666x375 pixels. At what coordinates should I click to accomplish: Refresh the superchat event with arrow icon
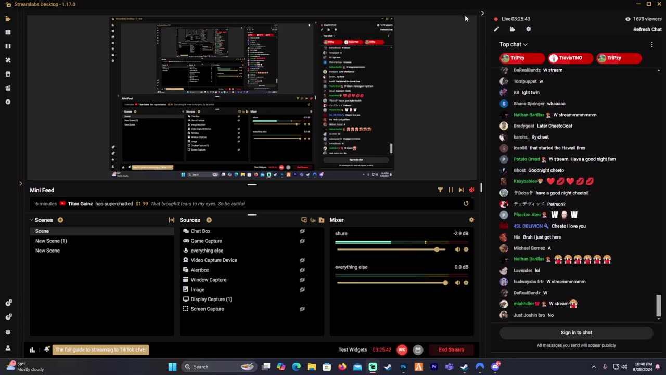click(x=466, y=204)
